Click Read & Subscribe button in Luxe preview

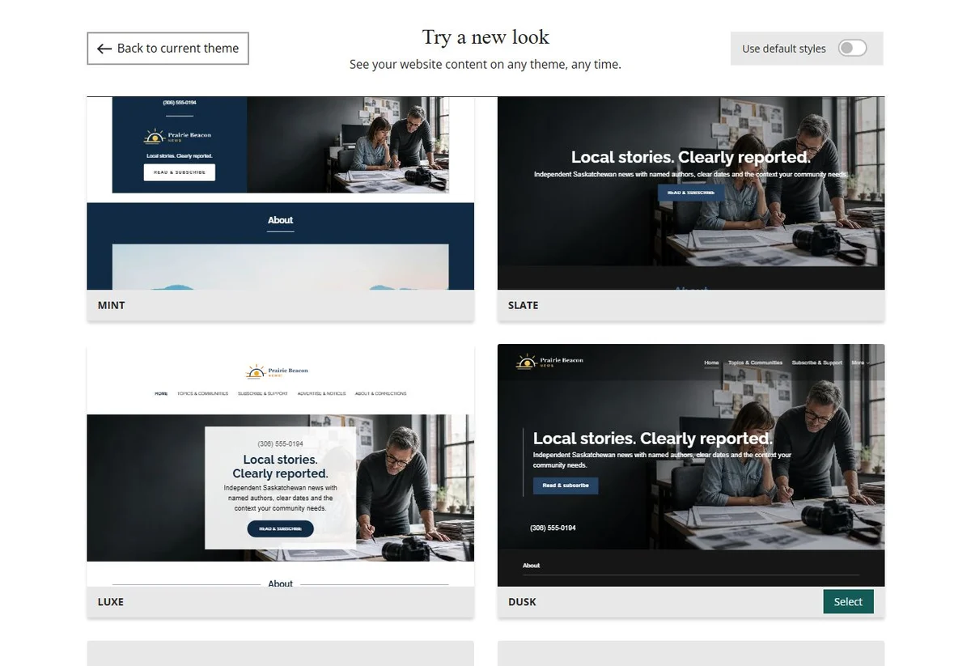pos(280,528)
